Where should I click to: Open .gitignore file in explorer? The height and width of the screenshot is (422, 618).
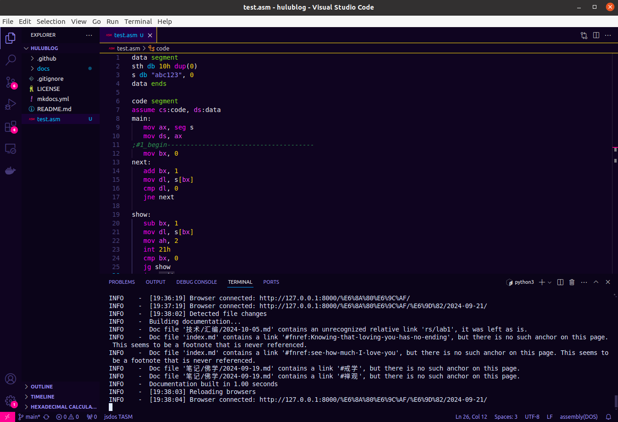(x=61, y=79)
